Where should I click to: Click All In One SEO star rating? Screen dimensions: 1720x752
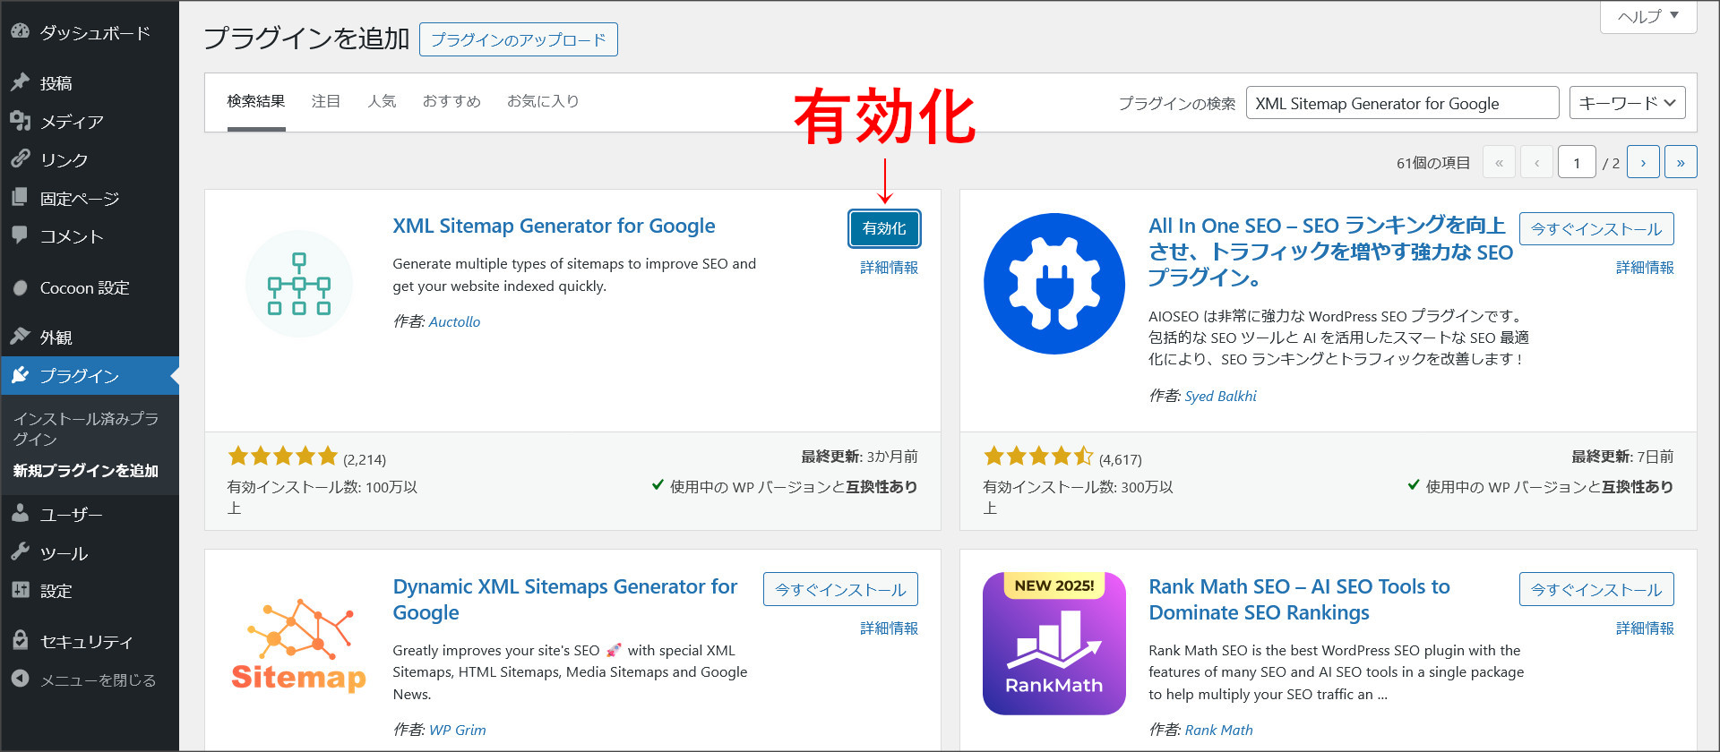coord(1039,457)
